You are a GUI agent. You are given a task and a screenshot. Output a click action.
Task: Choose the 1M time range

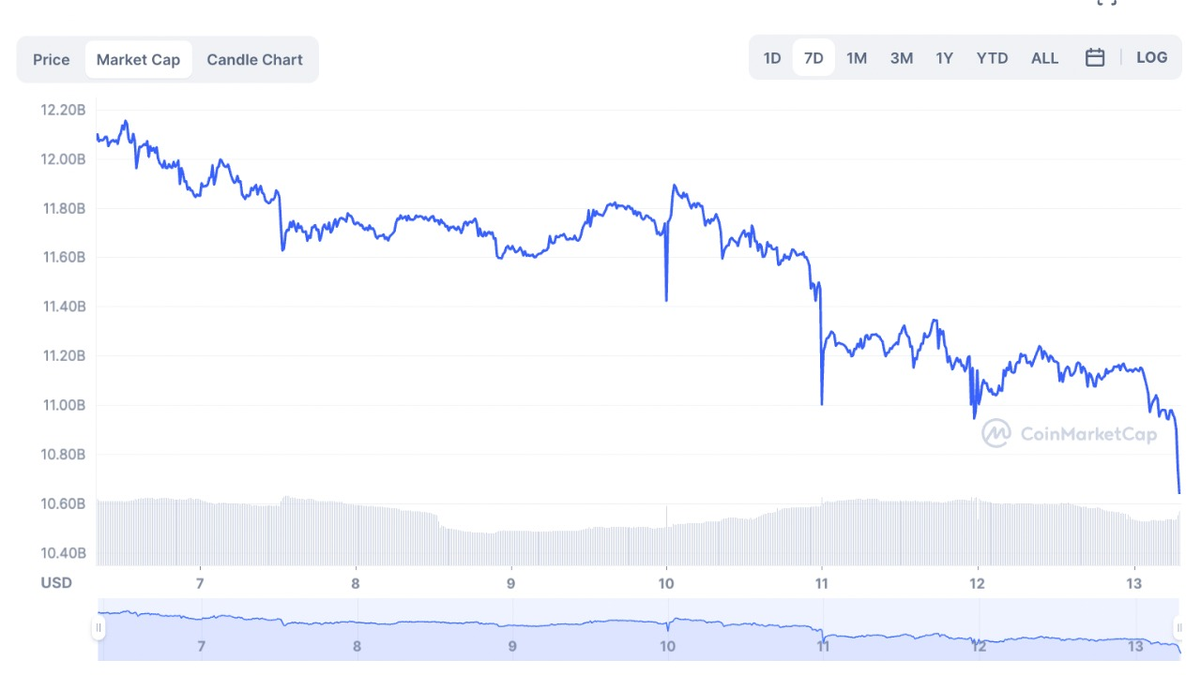click(x=857, y=58)
